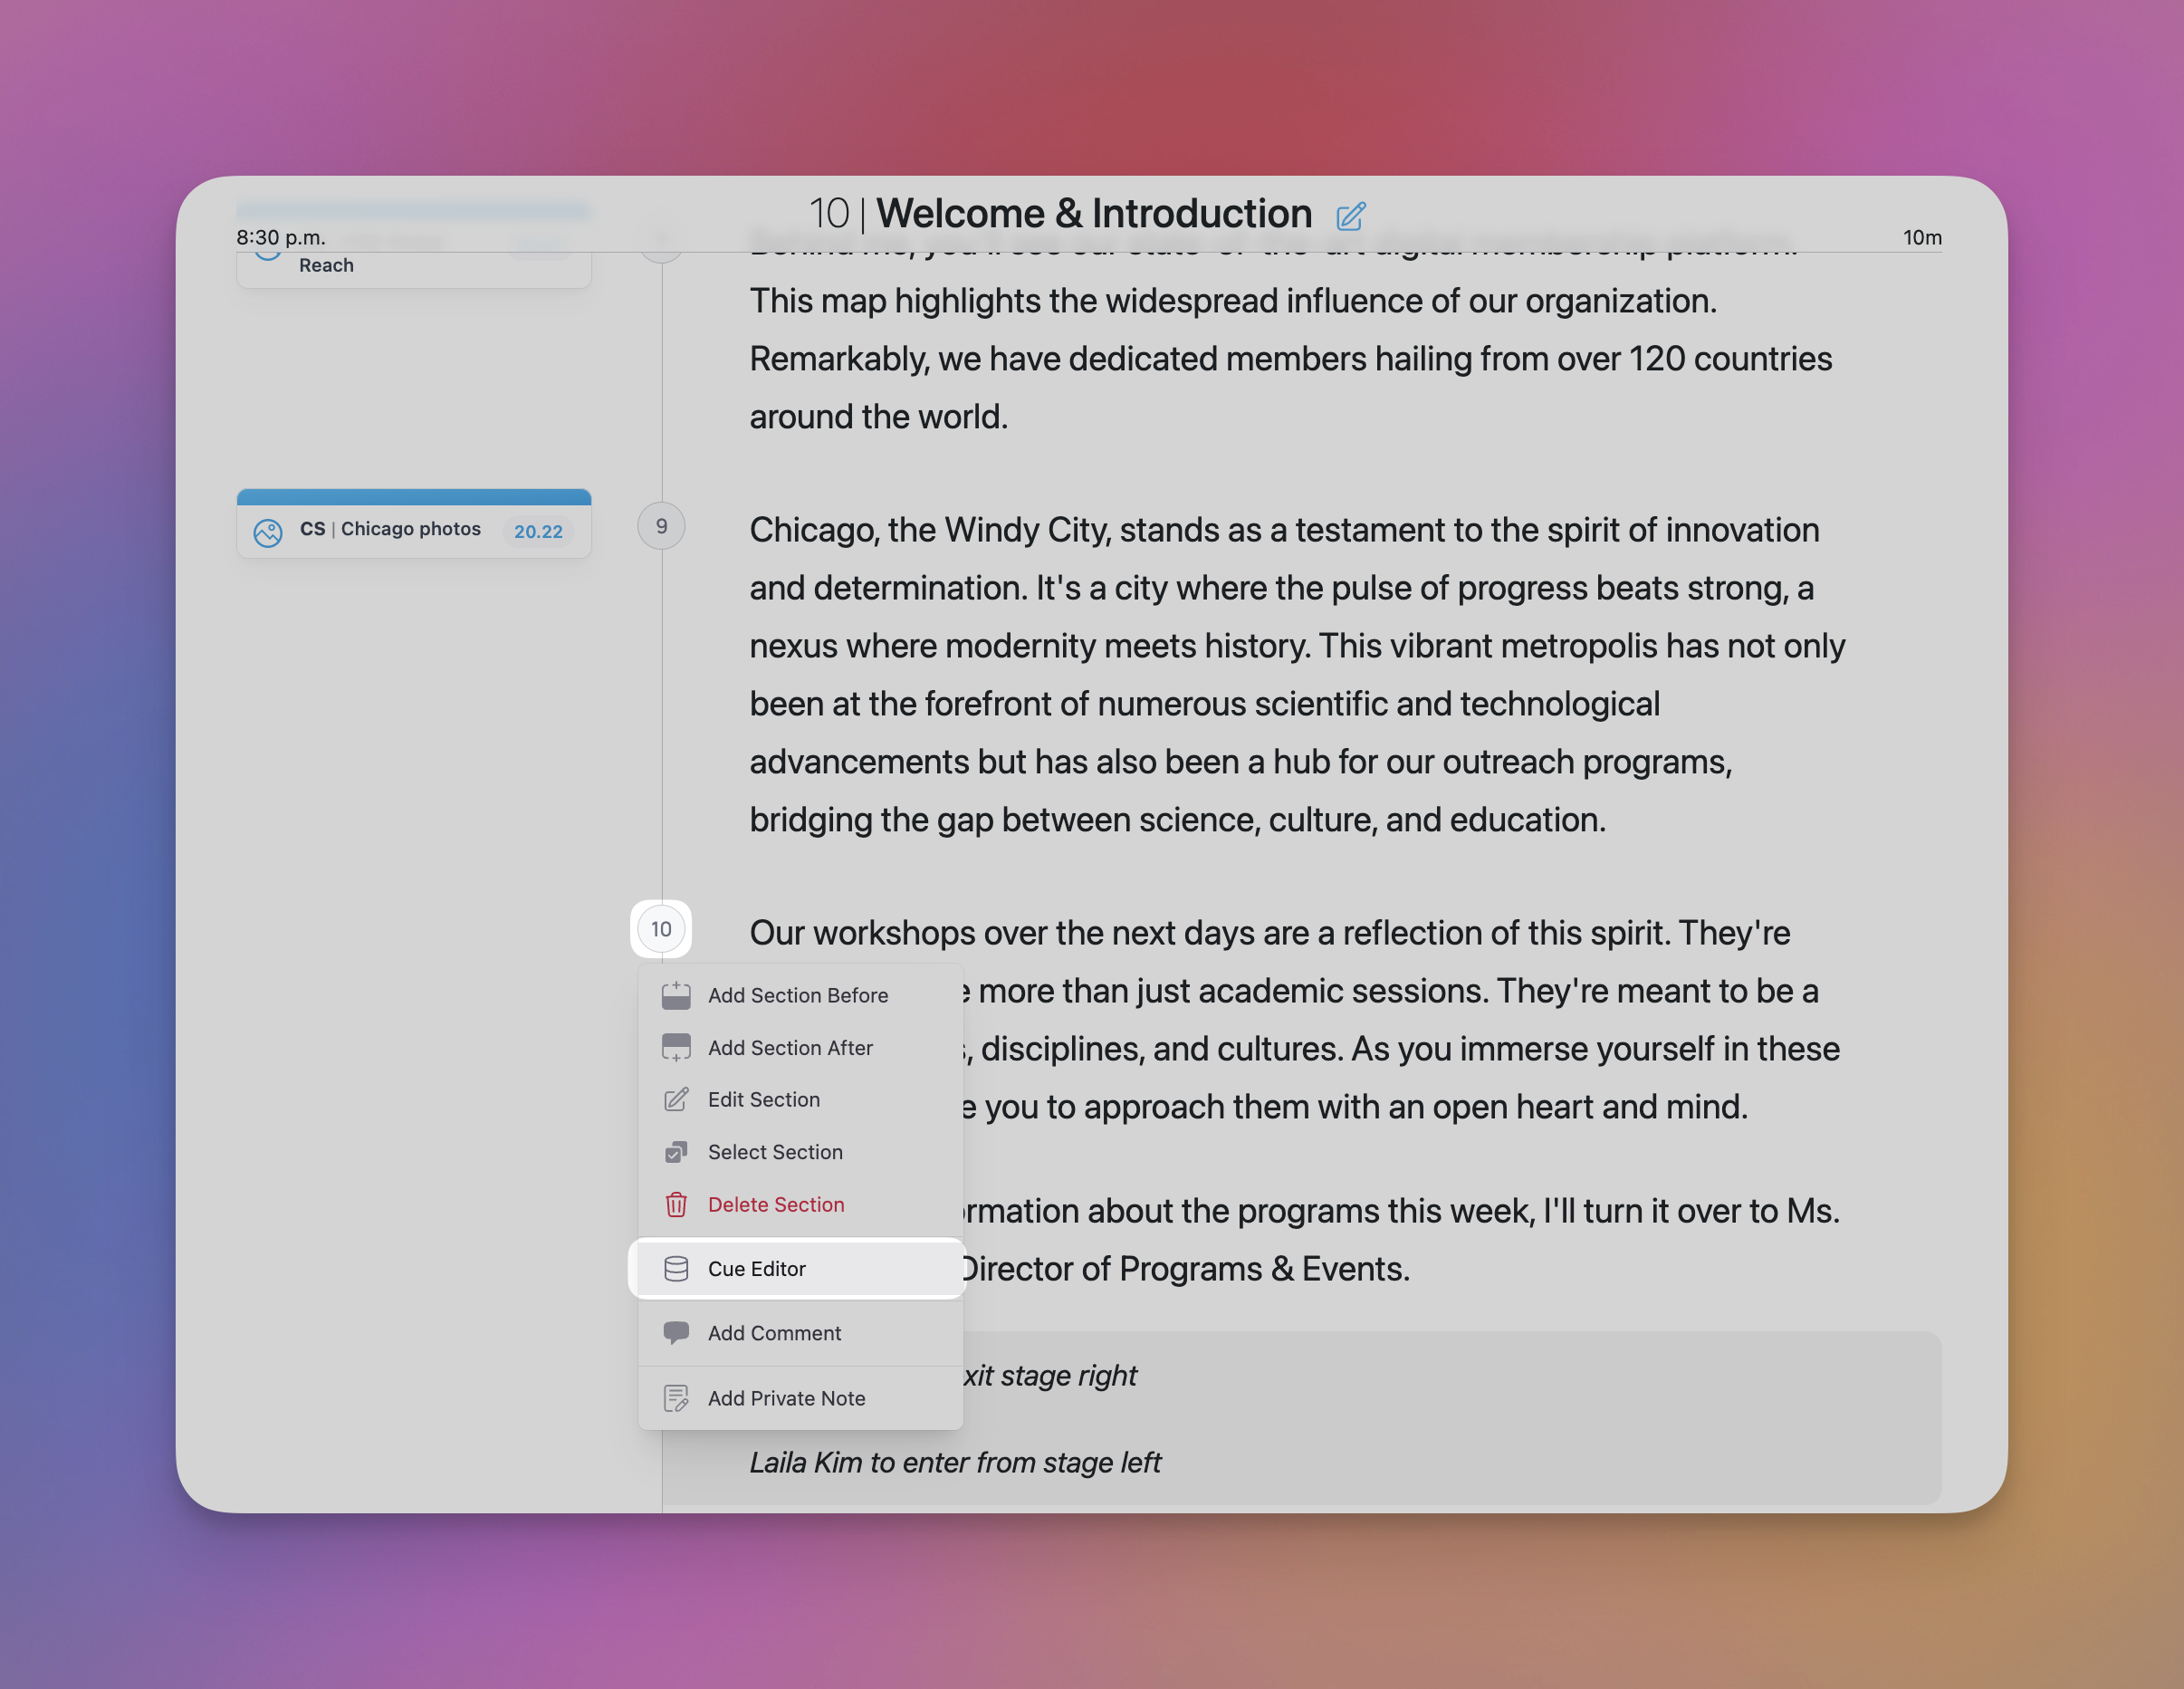Click the Add Section After icon
2184x1689 pixels.
click(x=676, y=1047)
